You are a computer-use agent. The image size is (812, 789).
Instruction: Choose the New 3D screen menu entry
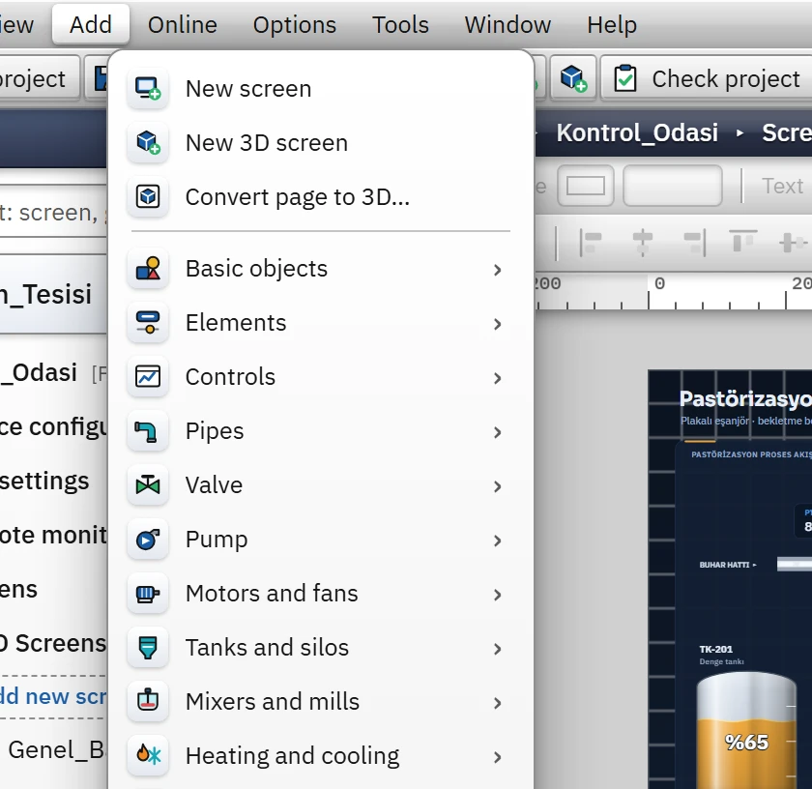pos(321,142)
